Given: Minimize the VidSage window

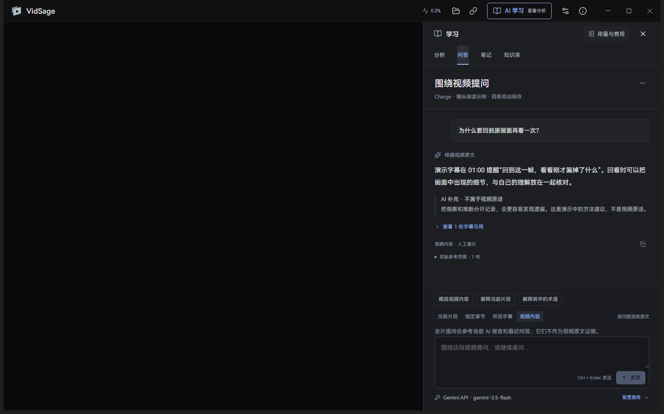Looking at the screenshot, I should point(607,11).
